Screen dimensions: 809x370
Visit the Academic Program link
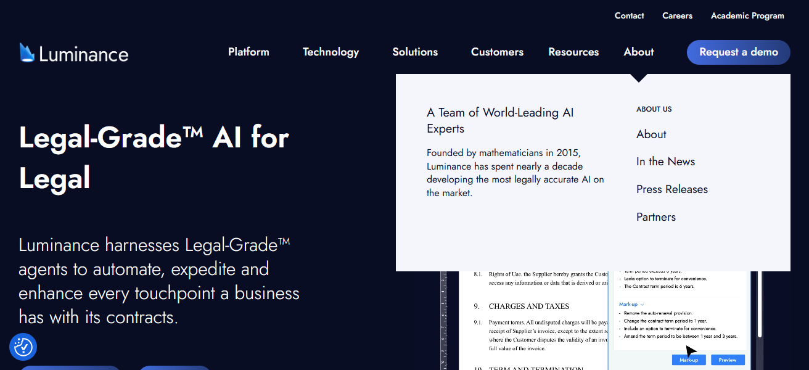click(x=747, y=16)
